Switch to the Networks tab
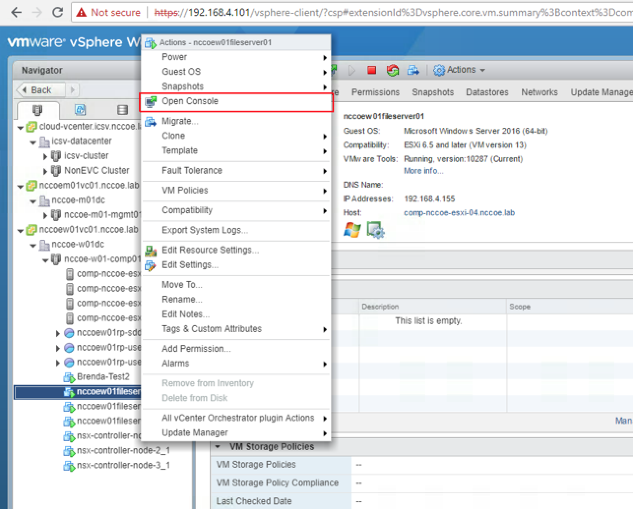 pyautogui.click(x=539, y=92)
